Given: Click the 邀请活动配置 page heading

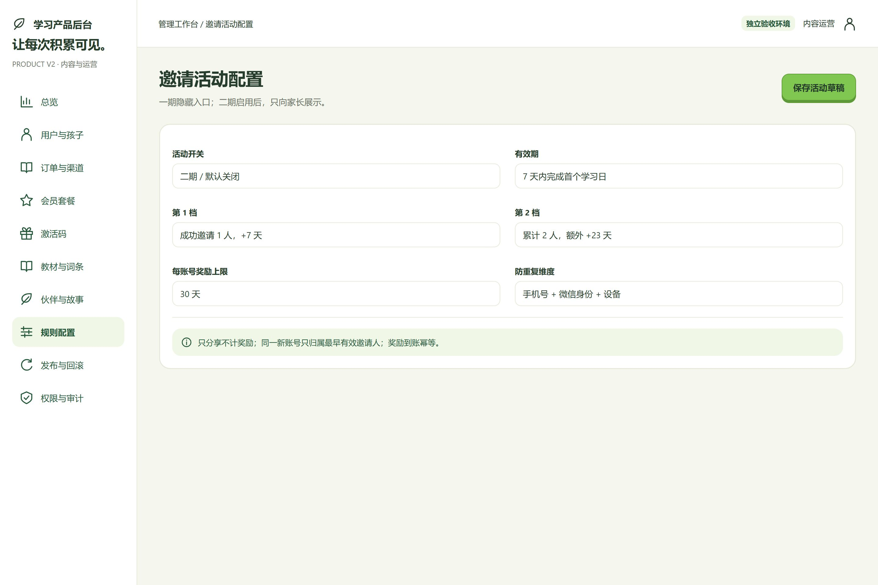Looking at the screenshot, I should 211,79.
